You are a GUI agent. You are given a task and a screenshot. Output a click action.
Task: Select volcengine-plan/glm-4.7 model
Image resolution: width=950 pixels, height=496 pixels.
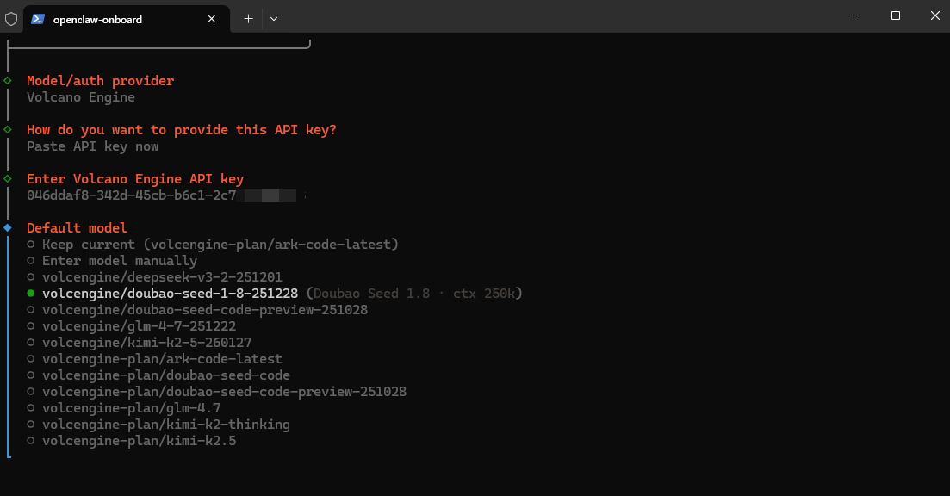pos(131,408)
